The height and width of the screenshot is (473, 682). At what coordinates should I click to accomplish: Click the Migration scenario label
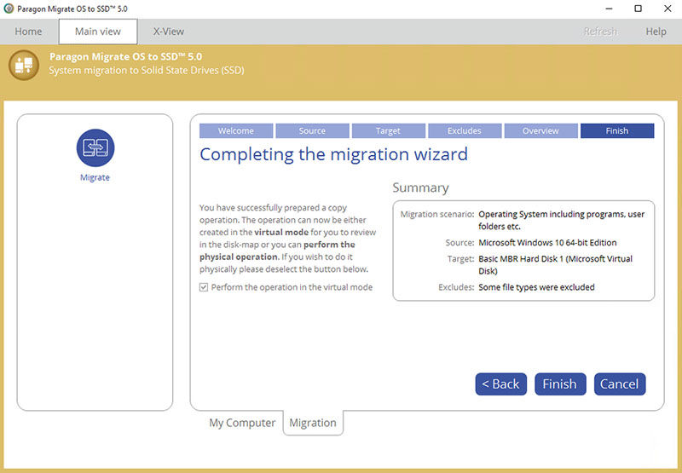click(437, 214)
